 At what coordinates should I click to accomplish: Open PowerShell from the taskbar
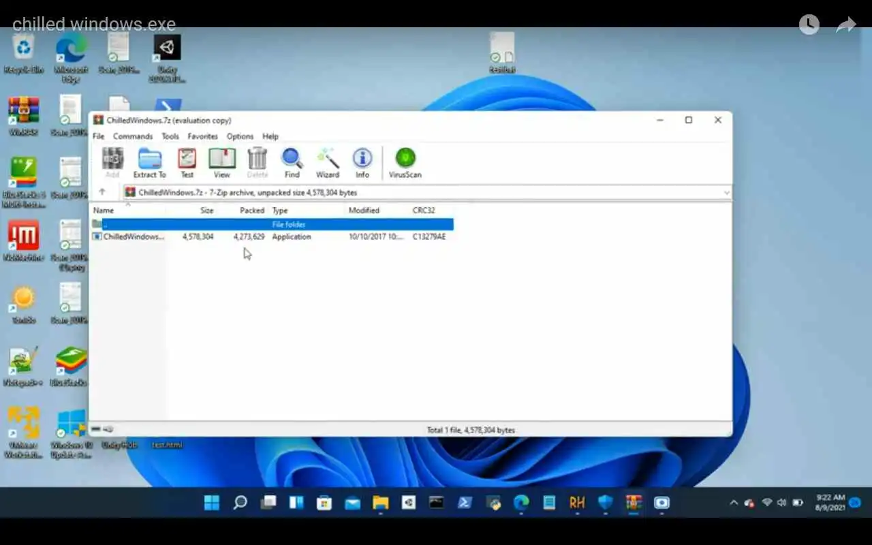point(465,503)
